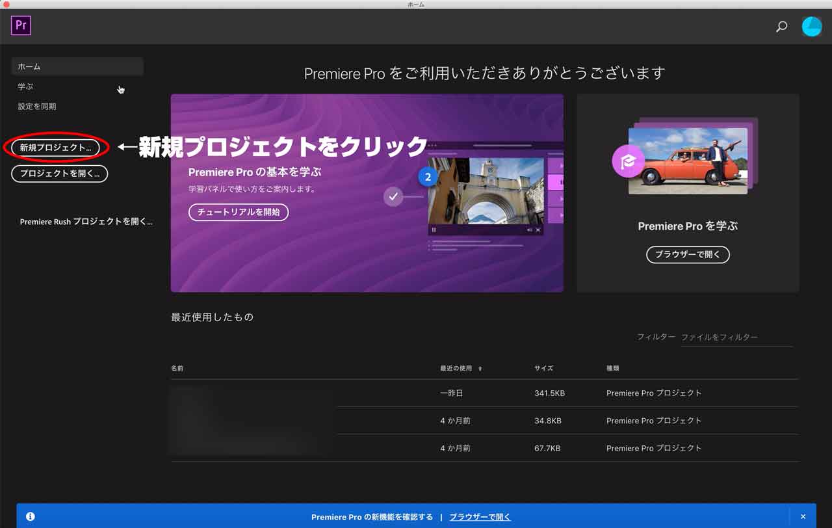This screenshot has height=528, width=832.
Task: Click Premiere Pro の基本を学ぶ heading
Action: 255,172
